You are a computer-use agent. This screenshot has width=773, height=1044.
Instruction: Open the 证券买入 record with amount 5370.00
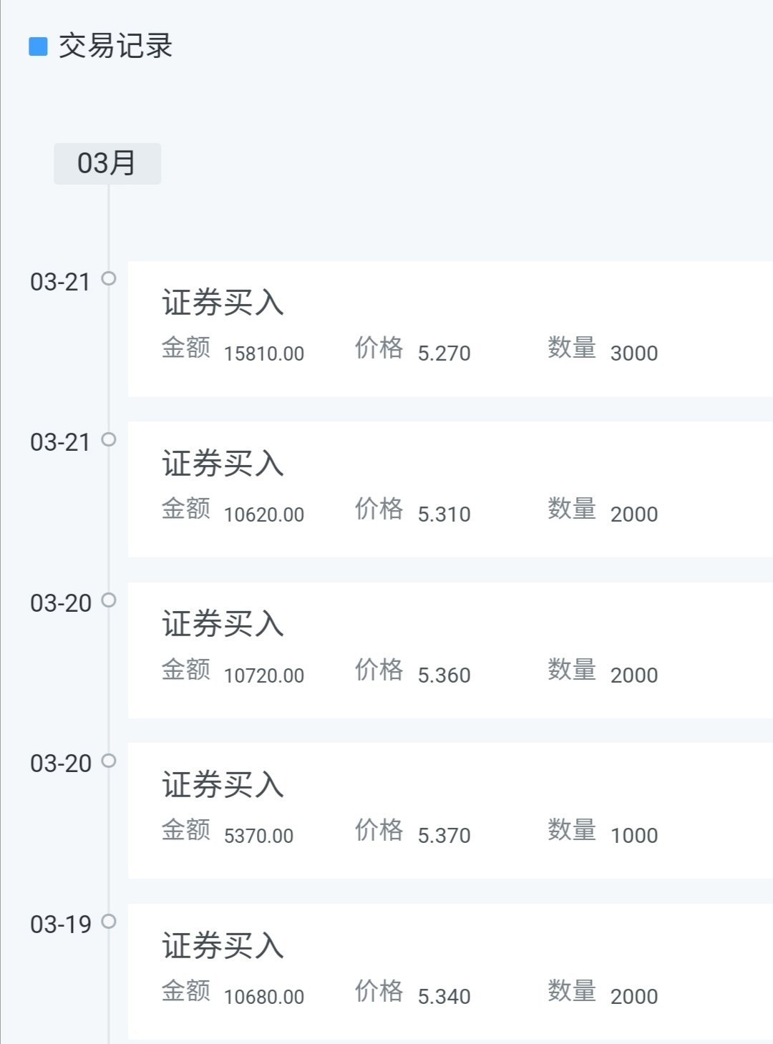(450, 811)
